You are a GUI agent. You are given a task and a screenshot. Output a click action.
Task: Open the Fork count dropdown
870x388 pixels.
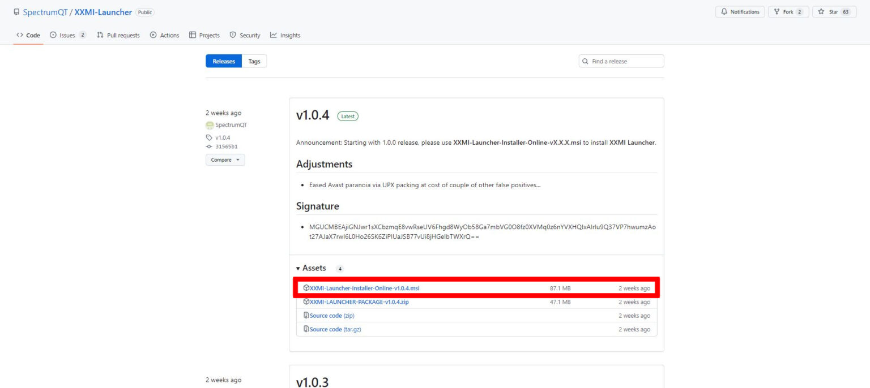[799, 11]
